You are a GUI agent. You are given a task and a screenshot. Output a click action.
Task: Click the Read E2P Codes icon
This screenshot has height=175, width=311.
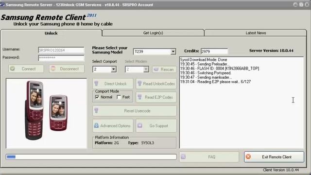click(x=140, y=97)
